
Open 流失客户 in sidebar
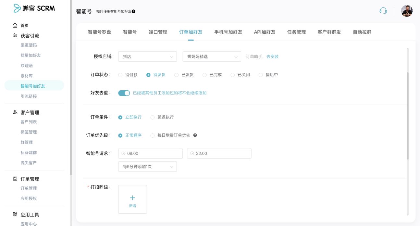pos(29,163)
